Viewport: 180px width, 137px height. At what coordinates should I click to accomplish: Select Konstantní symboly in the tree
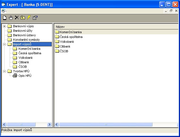25,40
